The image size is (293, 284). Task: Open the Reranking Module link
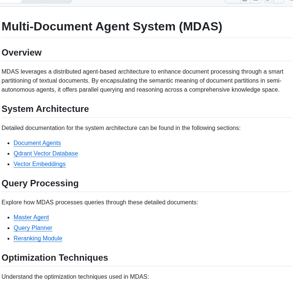coord(38,238)
